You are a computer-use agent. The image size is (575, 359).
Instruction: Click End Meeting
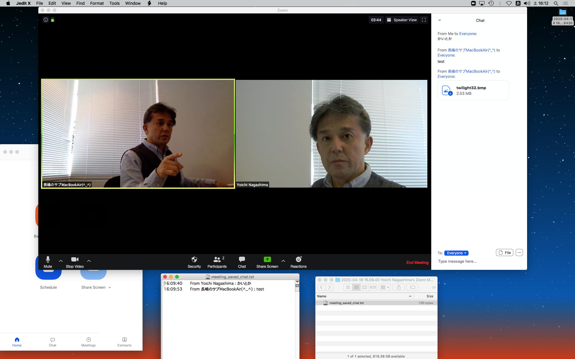pos(417,262)
